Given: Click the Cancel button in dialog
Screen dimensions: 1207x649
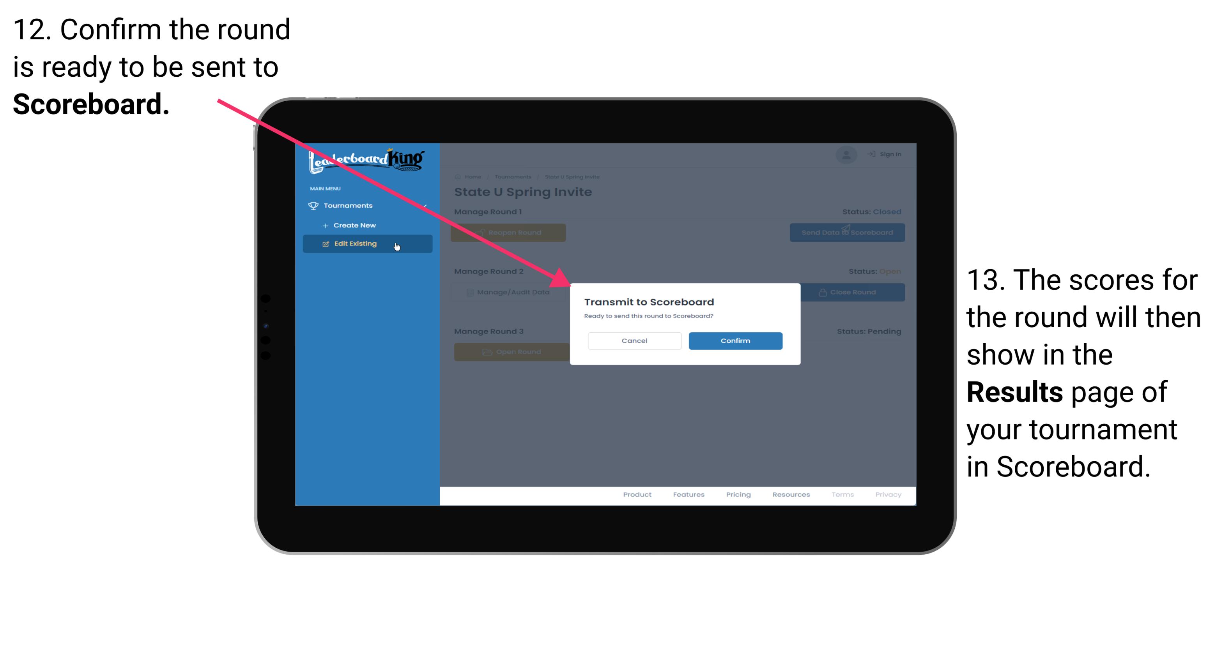Looking at the screenshot, I should coord(634,340).
